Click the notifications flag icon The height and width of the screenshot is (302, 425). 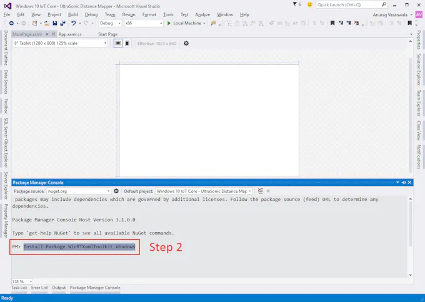click(295, 4)
